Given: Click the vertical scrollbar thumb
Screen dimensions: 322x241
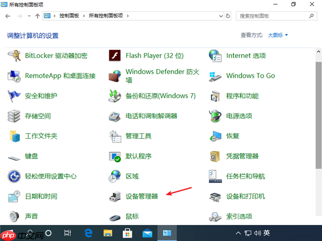Looking at the screenshot, I should [x=318, y=115].
